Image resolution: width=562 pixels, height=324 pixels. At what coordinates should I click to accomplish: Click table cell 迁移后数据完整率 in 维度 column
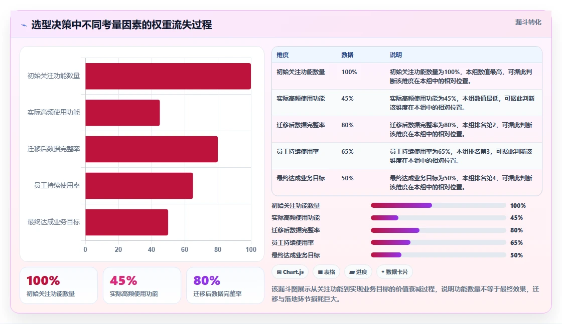click(x=301, y=125)
